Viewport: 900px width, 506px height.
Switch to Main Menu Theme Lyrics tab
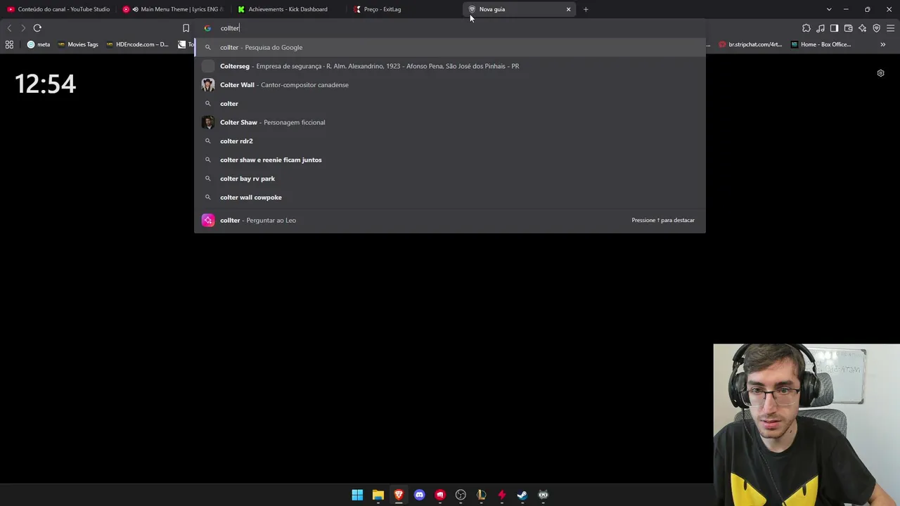tap(174, 9)
